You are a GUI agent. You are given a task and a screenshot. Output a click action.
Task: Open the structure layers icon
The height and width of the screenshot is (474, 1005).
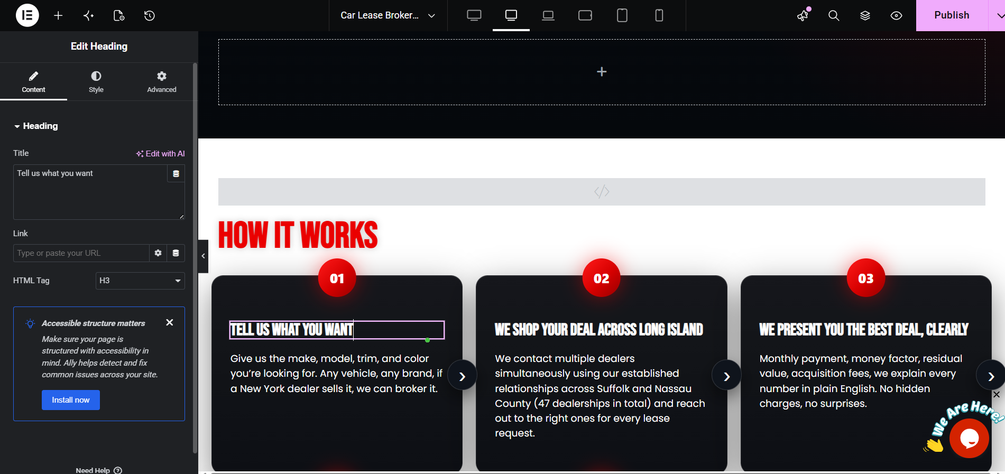865,15
